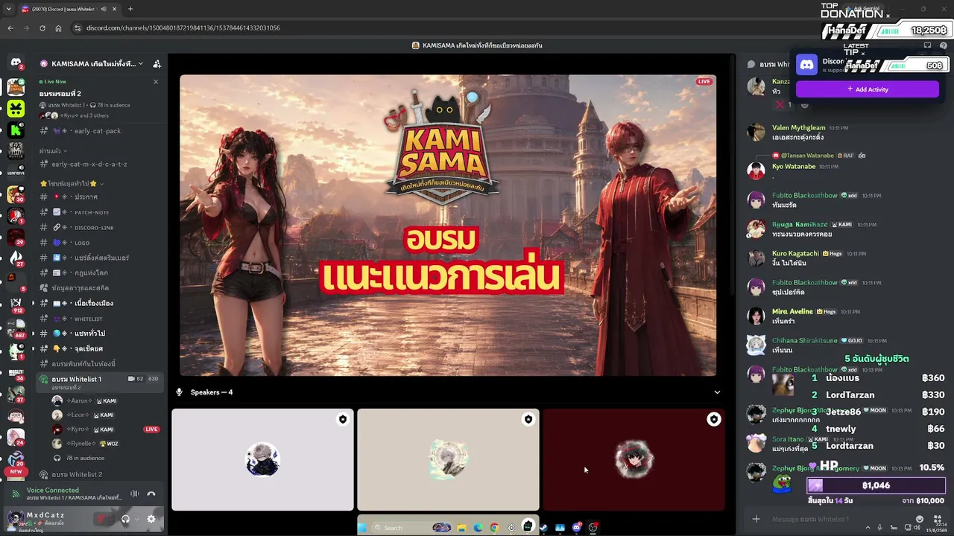Open Discord direct messages home icon
954x536 pixels.
coord(16,64)
